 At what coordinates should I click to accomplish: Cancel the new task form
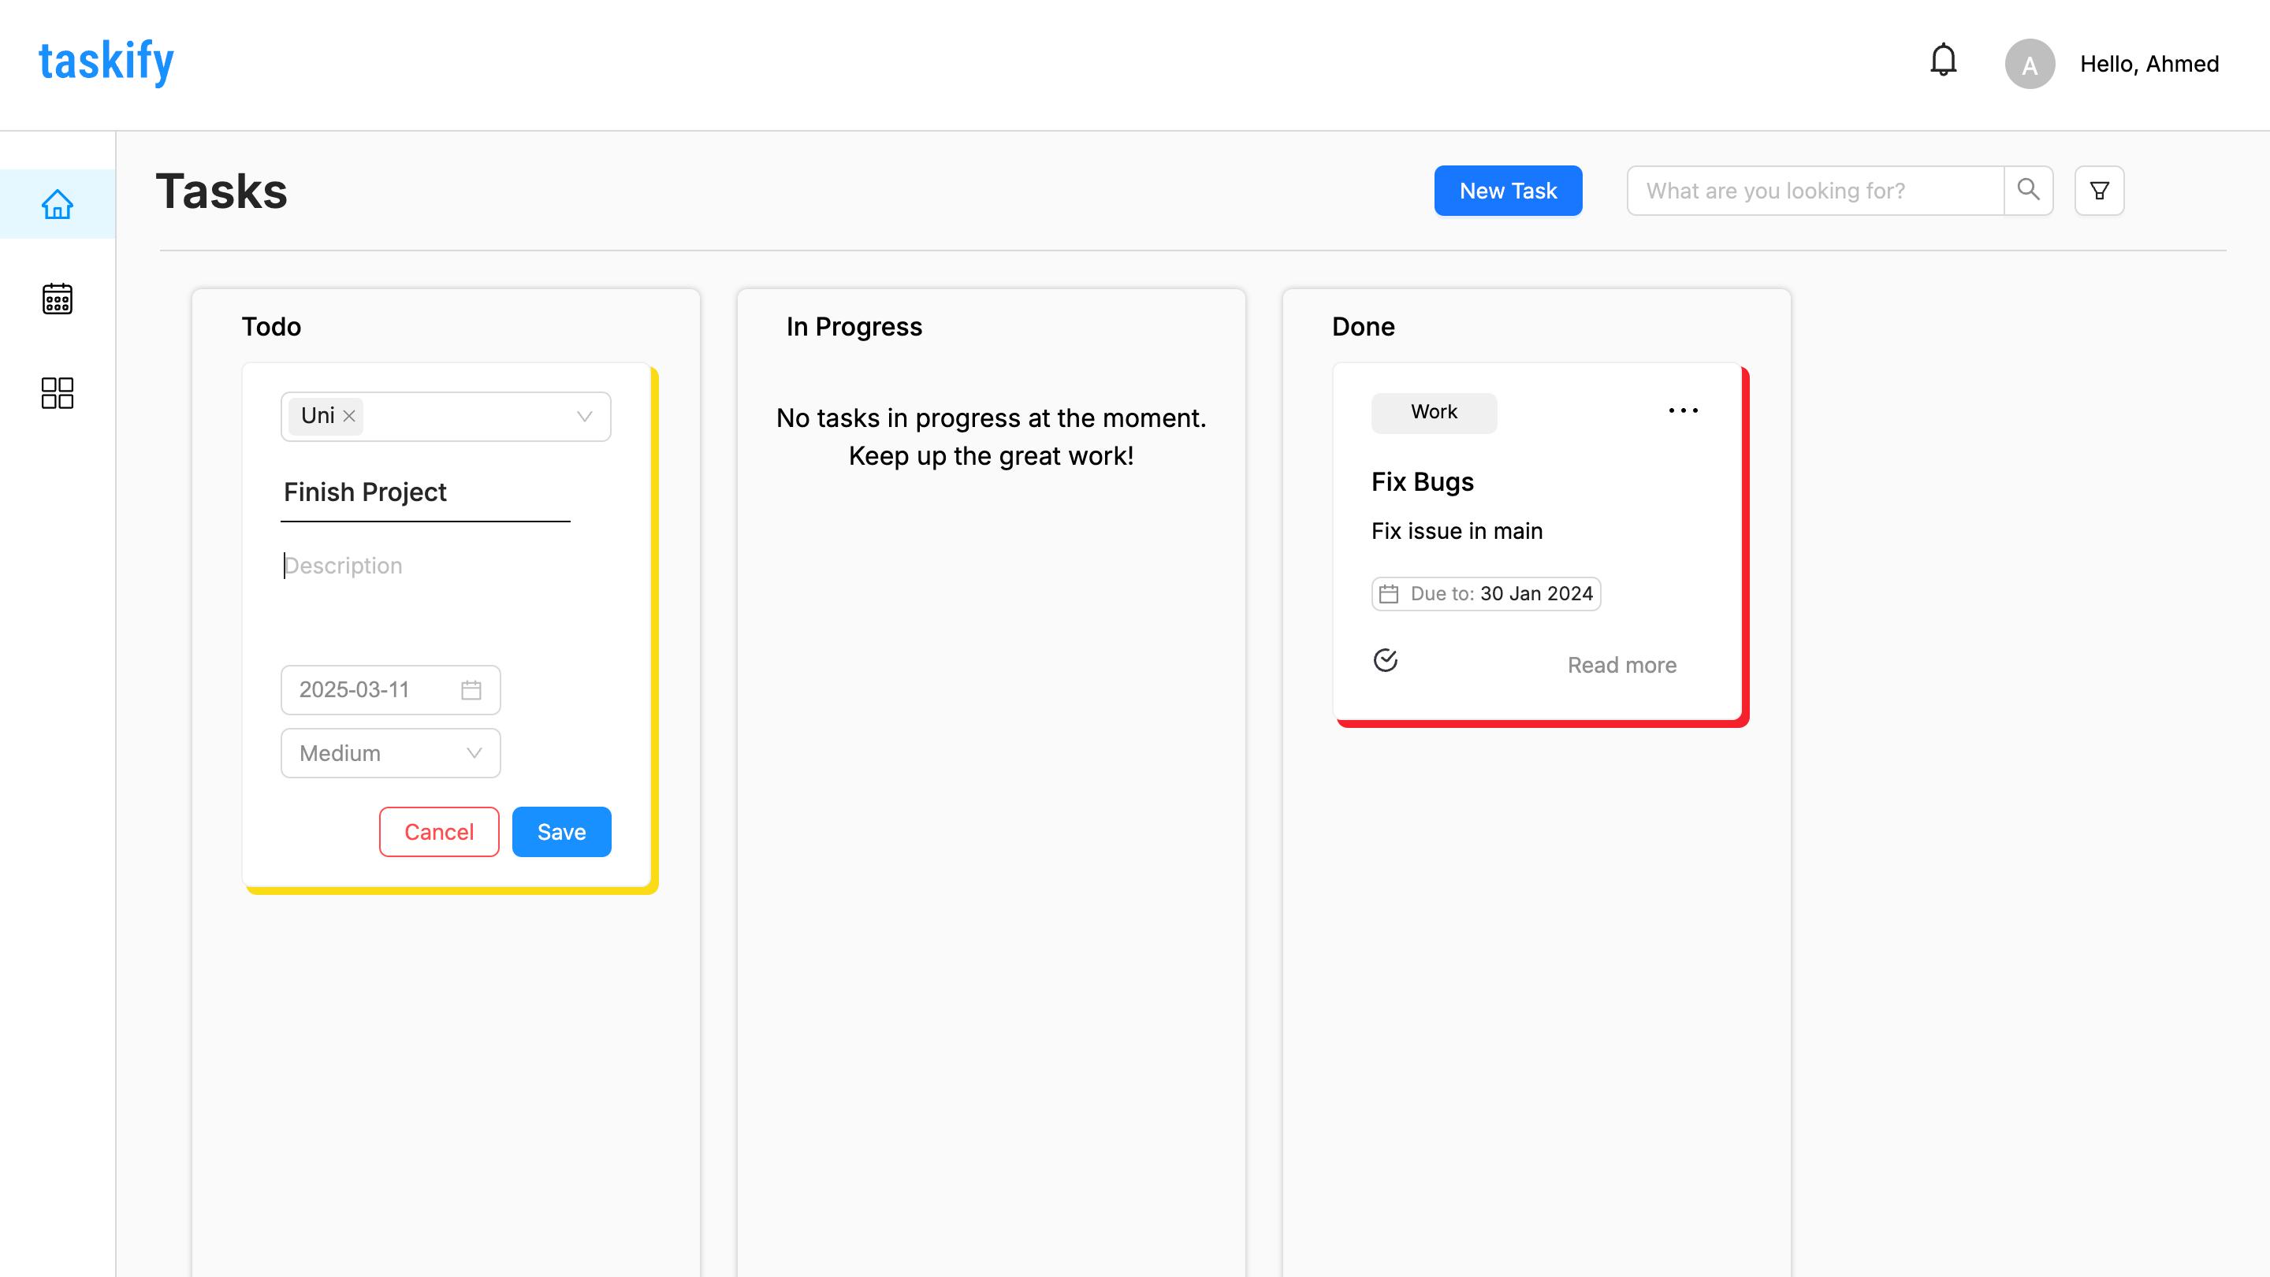click(439, 831)
